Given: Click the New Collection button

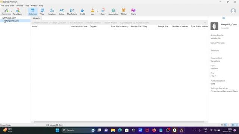Looking at the screenshot, I should (75, 23).
